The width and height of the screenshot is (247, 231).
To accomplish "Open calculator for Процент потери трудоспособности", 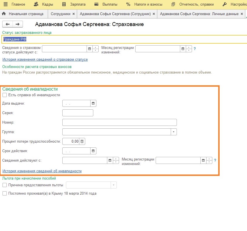I will click(82, 142).
